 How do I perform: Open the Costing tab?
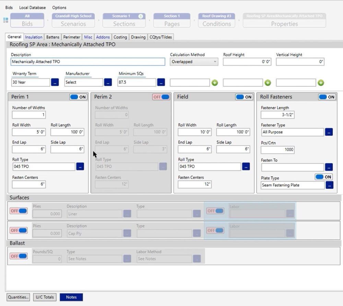click(120, 37)
